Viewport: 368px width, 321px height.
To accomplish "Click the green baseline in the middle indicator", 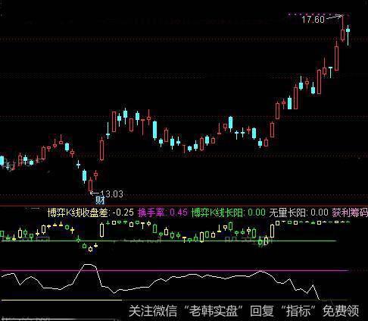I will pos(169,241).
